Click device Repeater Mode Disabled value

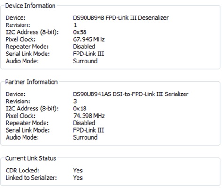[x=84, y=47]
